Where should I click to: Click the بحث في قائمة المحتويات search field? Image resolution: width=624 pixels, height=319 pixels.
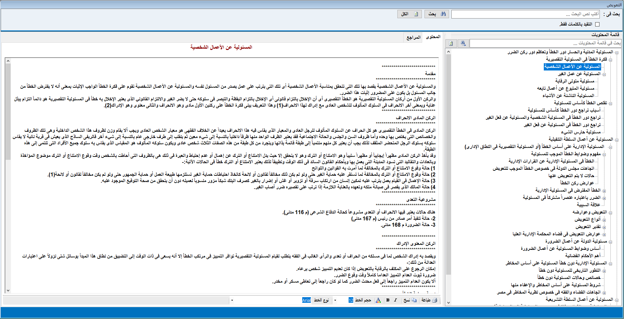(x=546, y=43)
